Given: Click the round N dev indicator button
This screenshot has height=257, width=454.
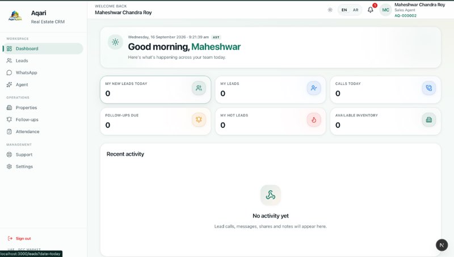Looking at the screenshot, I should 442,245.
